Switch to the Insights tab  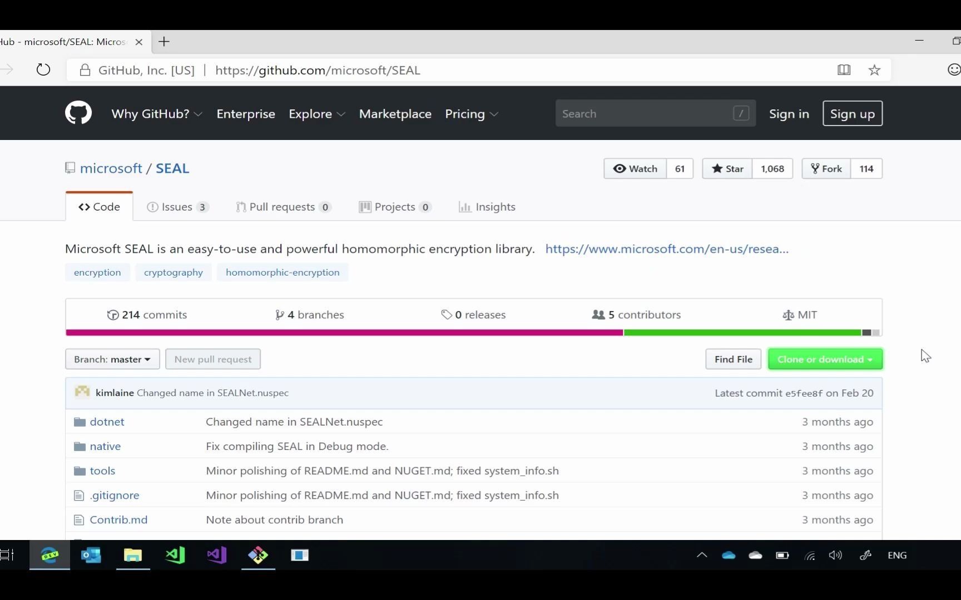487,207
